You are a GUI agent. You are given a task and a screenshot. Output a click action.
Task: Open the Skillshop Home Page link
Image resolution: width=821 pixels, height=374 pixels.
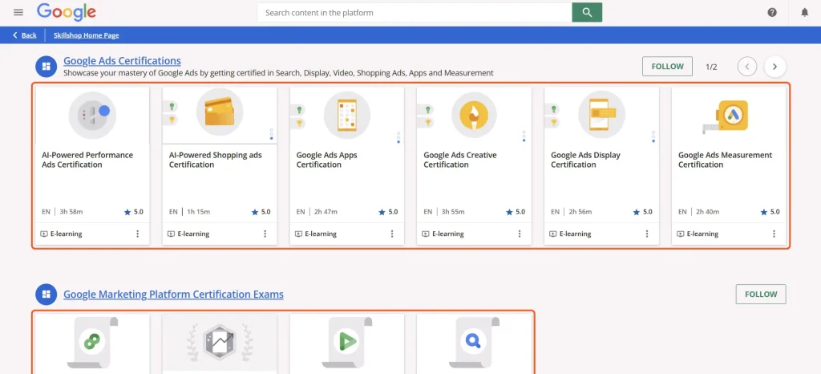[x=87, y=35]
